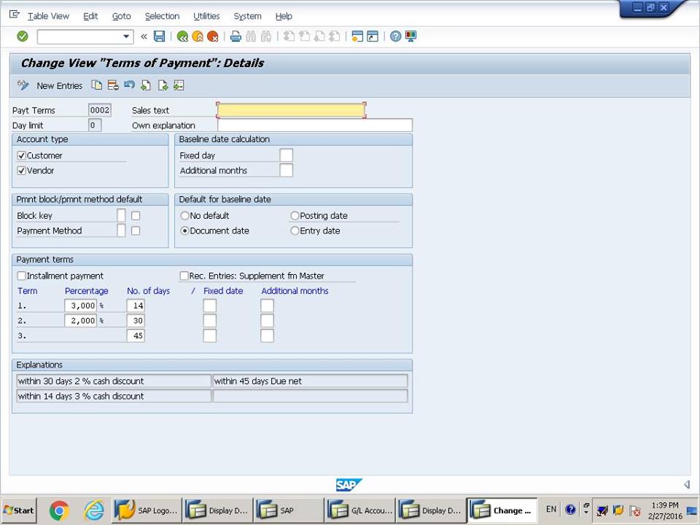Screen dimensions: 700x525
Task: Tick the checkbox beside the Block key field
Action: tap(136, 216)
